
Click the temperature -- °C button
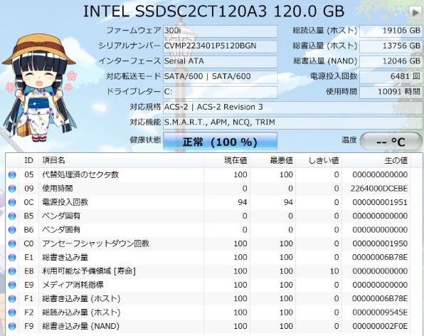pos(391,141)
